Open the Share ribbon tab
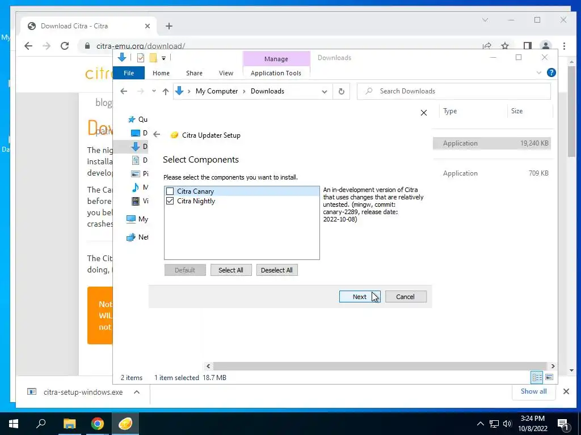 pos(194,73)
